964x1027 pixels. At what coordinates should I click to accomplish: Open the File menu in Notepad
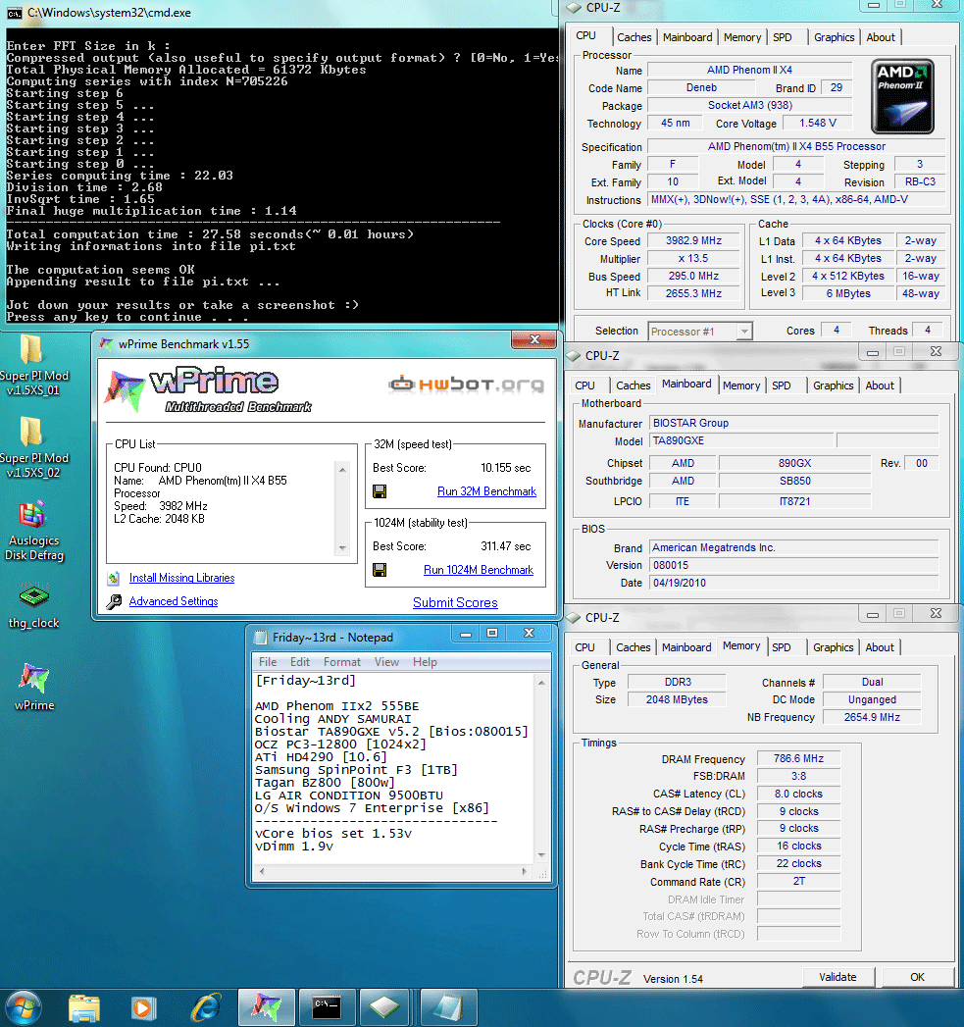click(267, 662)
